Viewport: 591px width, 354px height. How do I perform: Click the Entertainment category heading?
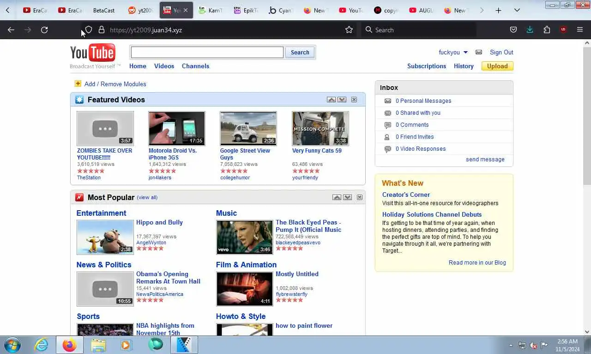click(101, 213)
